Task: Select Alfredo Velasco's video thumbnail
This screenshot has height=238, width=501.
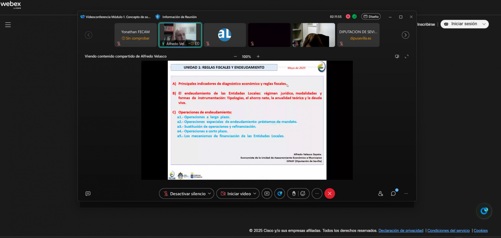Action: tap(180, 34)
